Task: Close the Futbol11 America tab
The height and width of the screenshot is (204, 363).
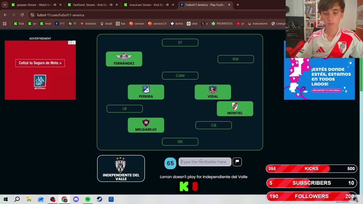Action: [229, 5]
